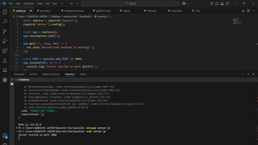Go back with the navigation arrow
The width and height of the screenshot is (258, 145).
(72, 4)
